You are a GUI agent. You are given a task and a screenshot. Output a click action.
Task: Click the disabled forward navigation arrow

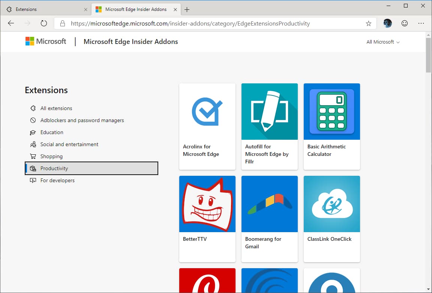[x=27, y=23]
